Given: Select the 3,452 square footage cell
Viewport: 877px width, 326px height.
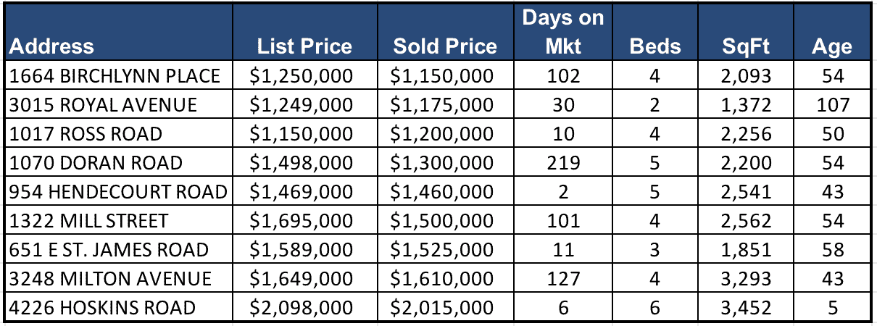Looking at the screenshot, I should (747, 308).
